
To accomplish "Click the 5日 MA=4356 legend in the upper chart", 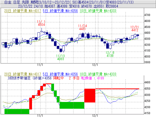I will (60, 11).
